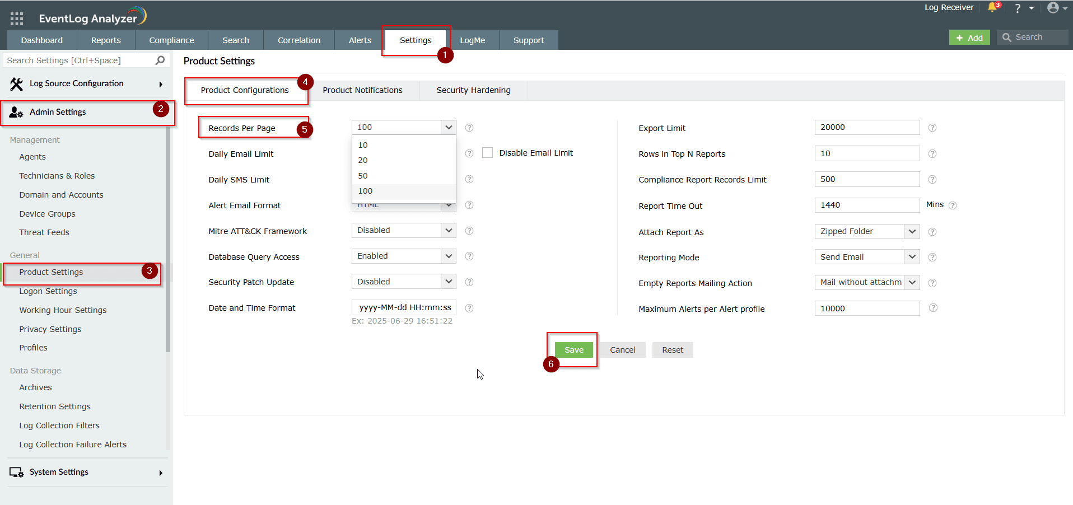Screen dimensions: 1073x505
Task: Cancel the product settings changes
Action: point(623,350)
